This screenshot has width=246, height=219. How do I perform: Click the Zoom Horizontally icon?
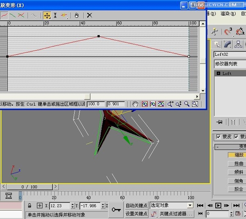point(171,104)
